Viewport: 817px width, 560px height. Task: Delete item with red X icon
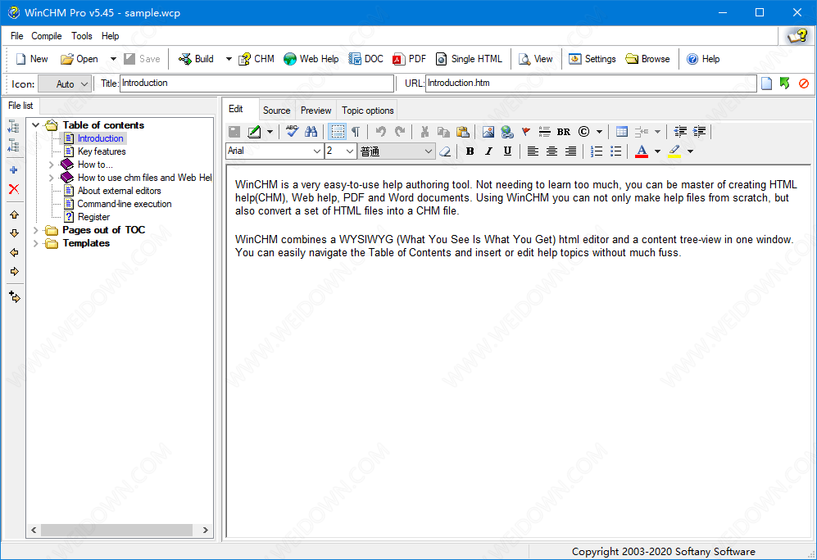point(14,189)
